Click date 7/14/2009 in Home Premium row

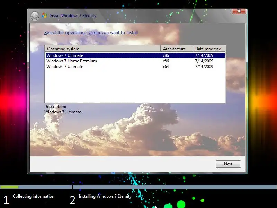click(204, 61)
